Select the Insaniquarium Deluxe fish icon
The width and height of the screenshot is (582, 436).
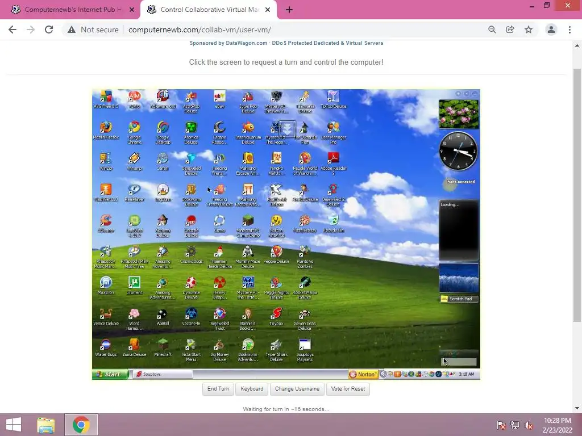(248, 132)
